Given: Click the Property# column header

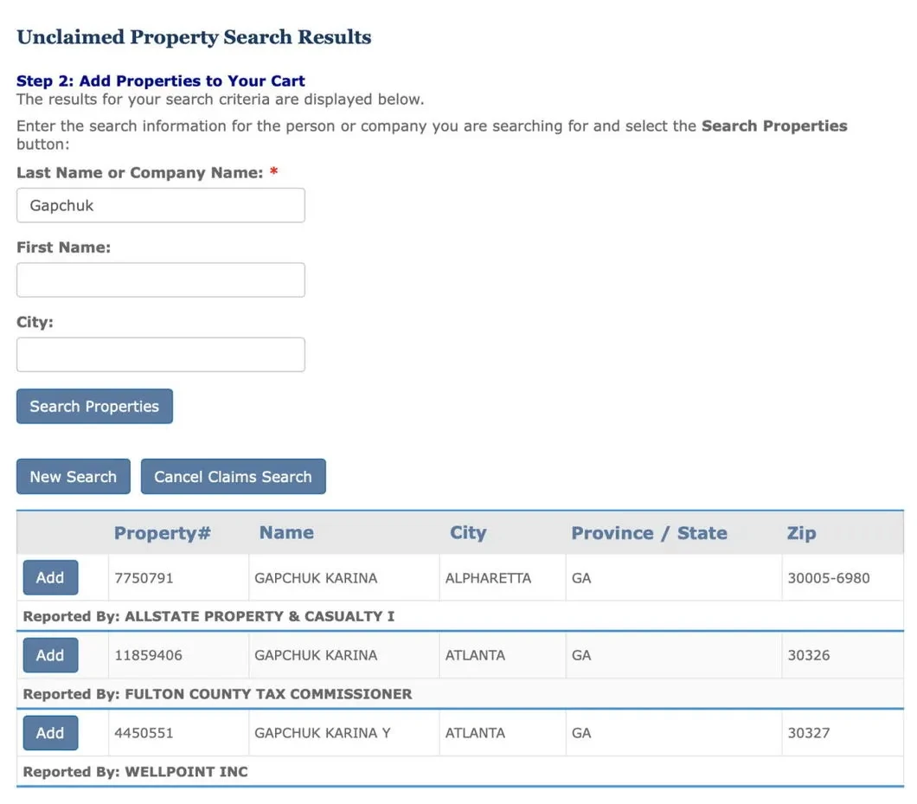Looking at the screenshot, I should click(163, 532).
